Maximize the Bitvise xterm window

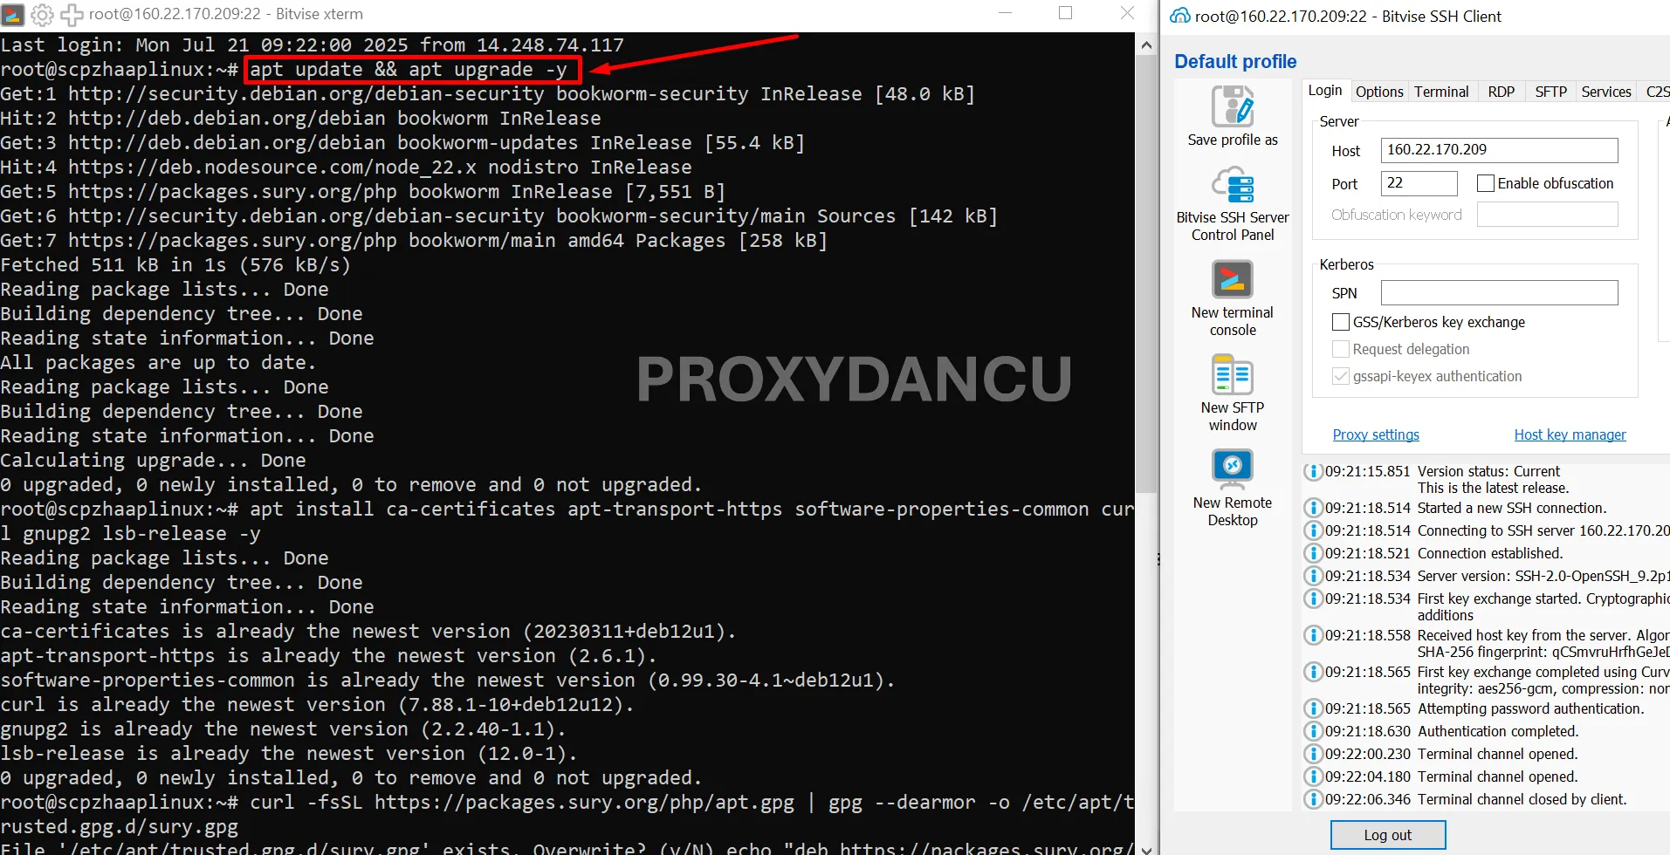click(1065, 13)
